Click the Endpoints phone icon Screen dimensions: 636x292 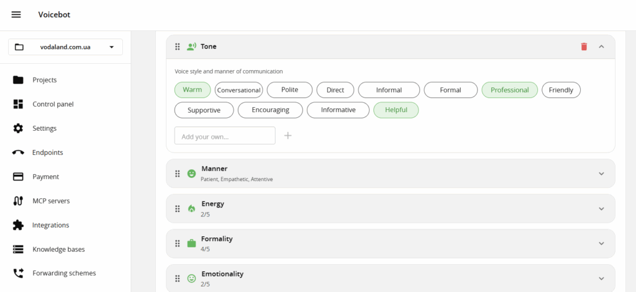(x=18, y=153)
